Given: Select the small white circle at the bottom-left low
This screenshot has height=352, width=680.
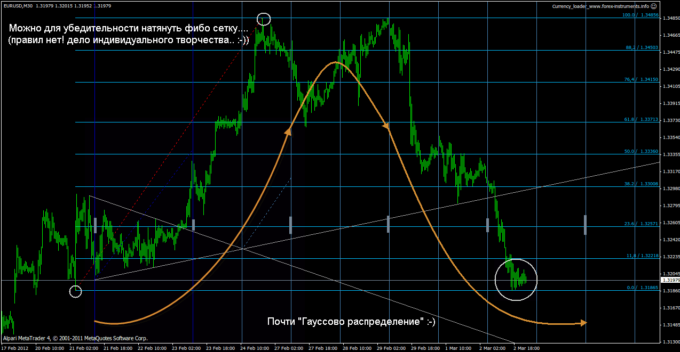Looking at the screenshot, I should click(76, 291).
